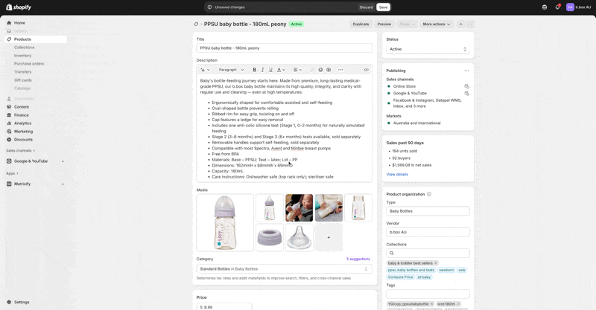
Task: Open HTML code view of description
Action: 366,70
